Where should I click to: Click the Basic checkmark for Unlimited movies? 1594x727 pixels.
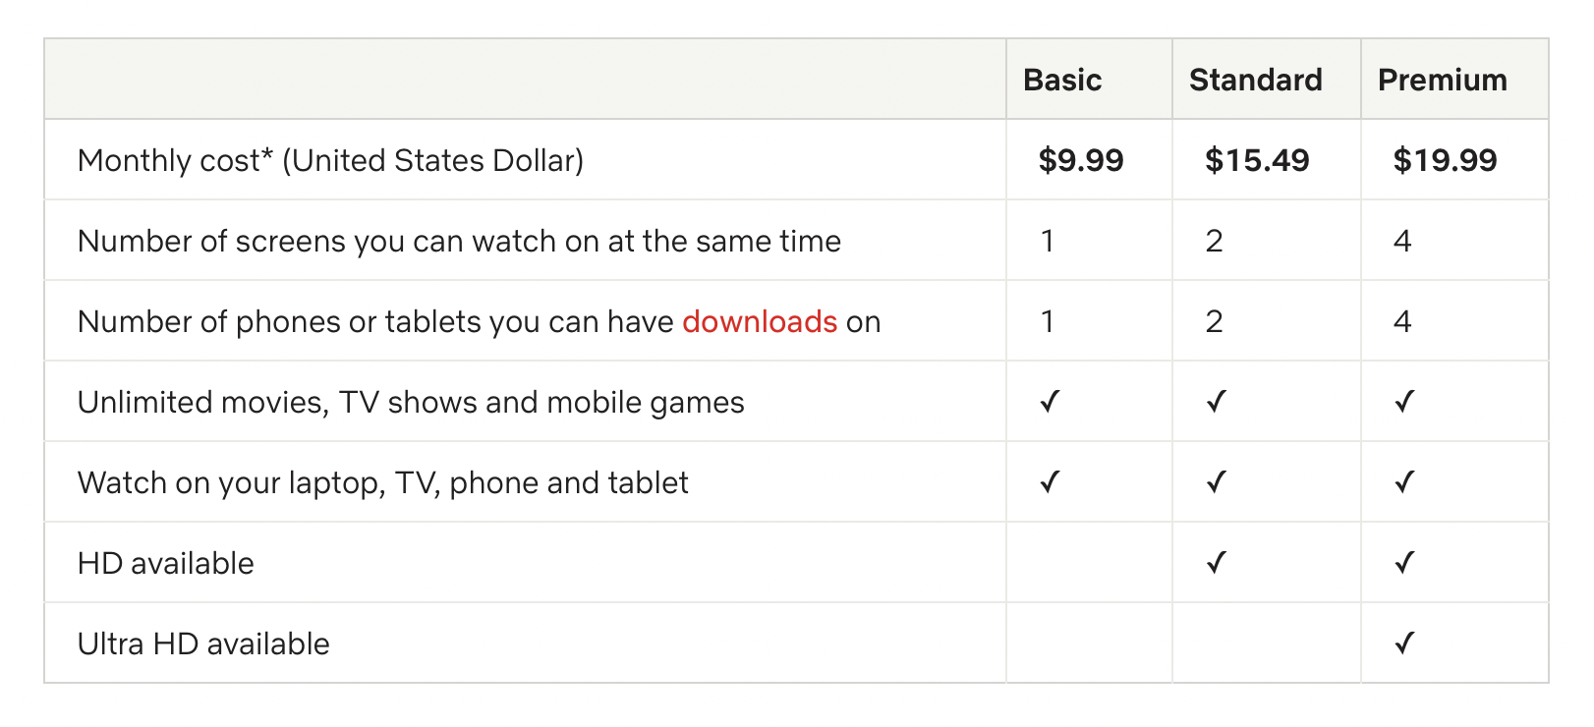1050,402
